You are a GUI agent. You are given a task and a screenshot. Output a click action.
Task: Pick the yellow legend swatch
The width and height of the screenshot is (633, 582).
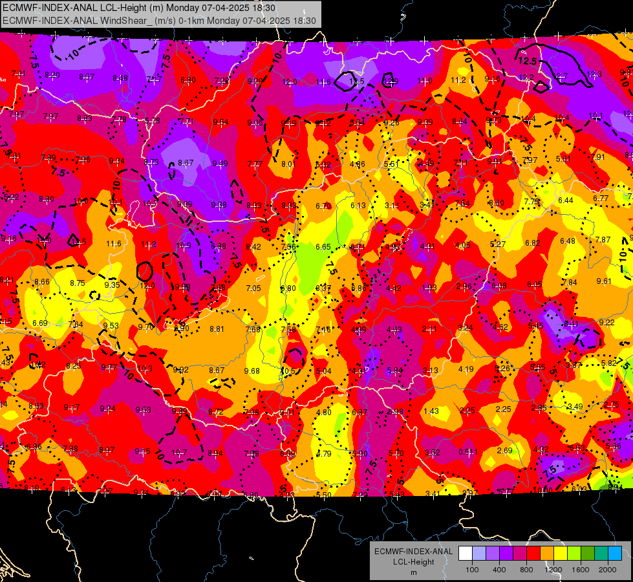[x=561, y=554]
